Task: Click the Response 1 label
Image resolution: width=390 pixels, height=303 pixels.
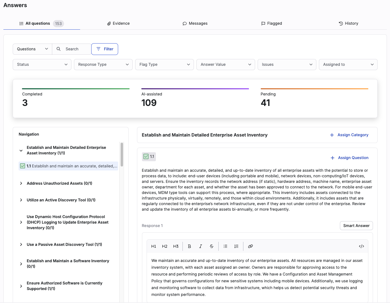Action: 152,226
